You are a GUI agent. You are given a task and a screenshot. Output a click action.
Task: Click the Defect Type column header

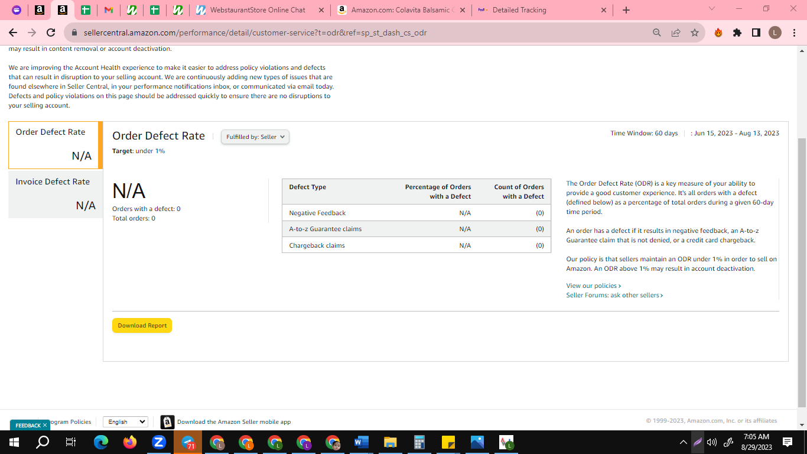coord(307,187)
